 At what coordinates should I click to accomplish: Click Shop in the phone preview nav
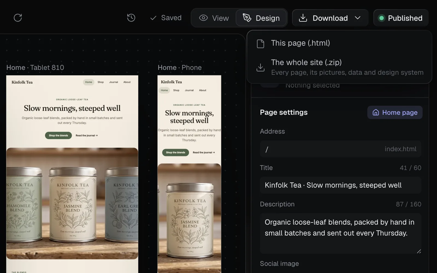pos(176,90)
